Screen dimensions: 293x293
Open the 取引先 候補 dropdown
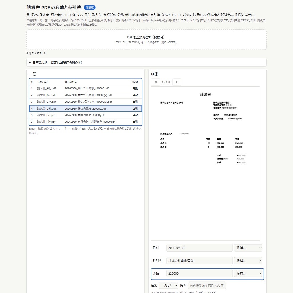click(x=248, y=261)
